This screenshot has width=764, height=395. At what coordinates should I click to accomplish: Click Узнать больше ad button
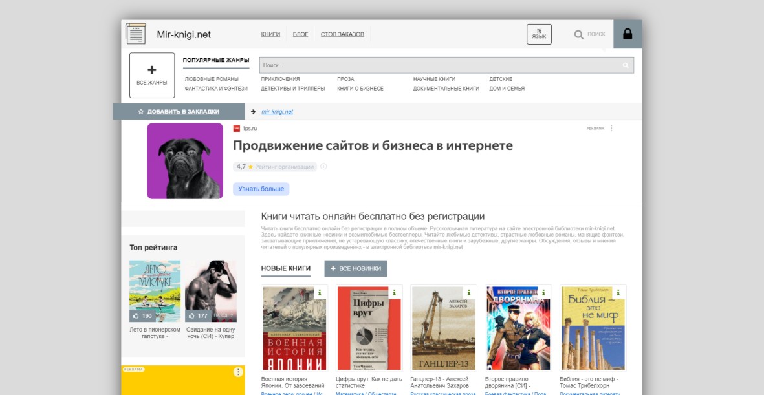(261, 189)
